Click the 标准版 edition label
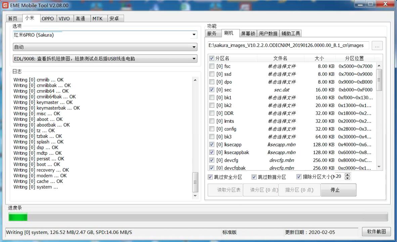 tap(229, 232)
